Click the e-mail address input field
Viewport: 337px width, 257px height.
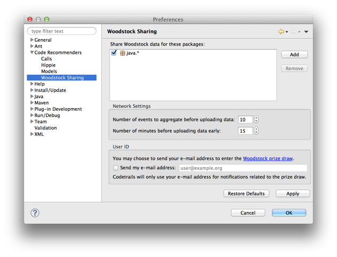(243, 168)
